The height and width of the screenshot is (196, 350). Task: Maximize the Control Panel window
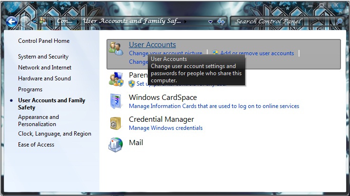click(321, 5)
